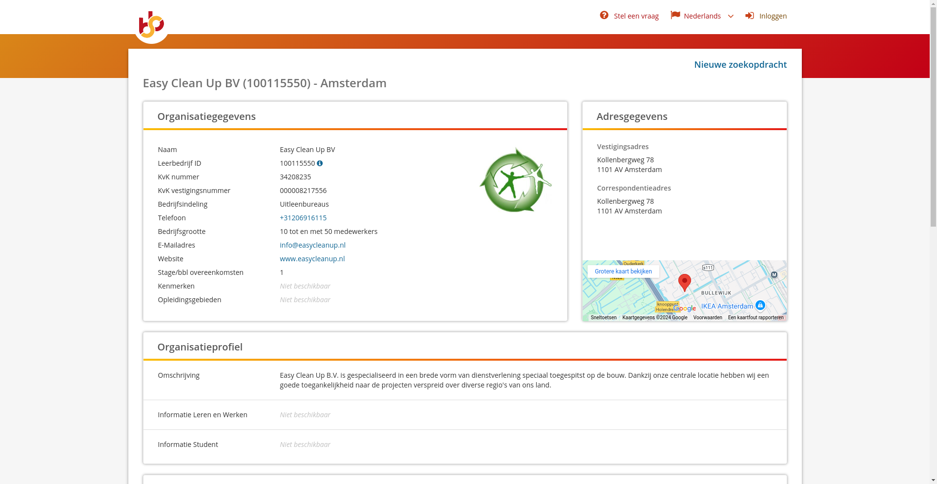Click the Adresgegevens section heading
The width and height of the screenshot is (937, 484).
point(632,116)
